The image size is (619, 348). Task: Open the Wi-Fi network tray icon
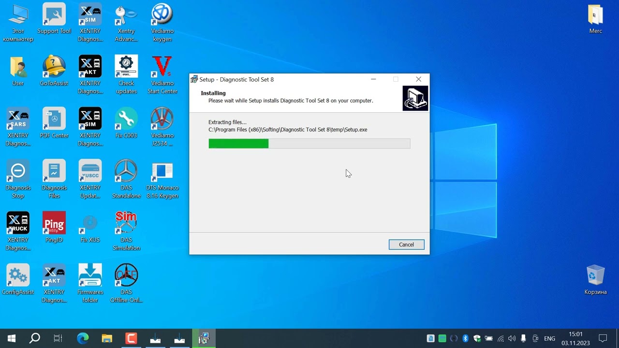coord(501,338)
